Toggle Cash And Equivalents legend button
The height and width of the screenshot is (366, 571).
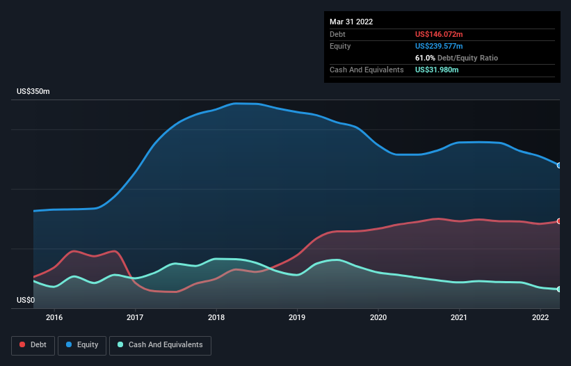coord(160,345)
